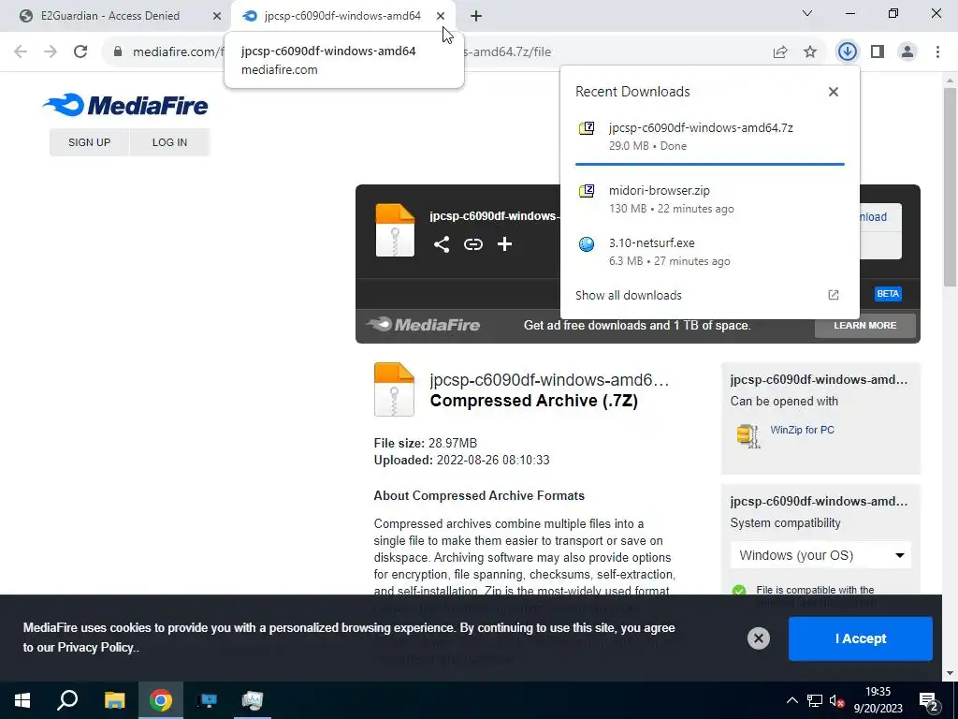Click the globe icon beside 3.10-netsurf.exe

[587, 244]
